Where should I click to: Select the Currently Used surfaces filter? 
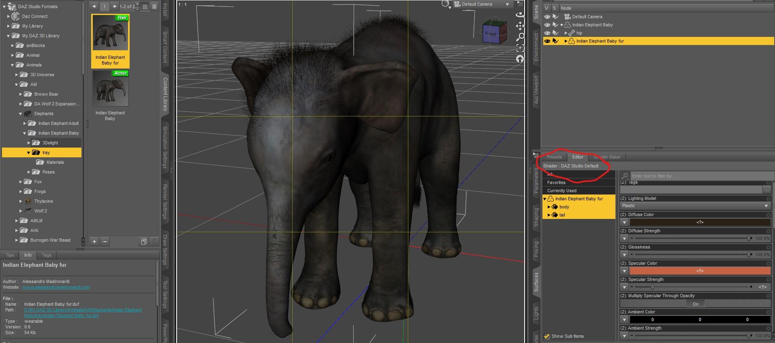click(x=579, y=191)
